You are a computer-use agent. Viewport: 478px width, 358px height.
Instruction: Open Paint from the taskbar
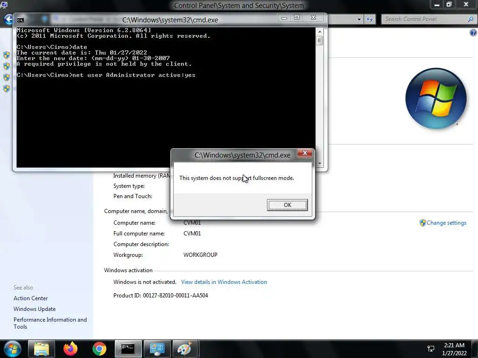186,349
